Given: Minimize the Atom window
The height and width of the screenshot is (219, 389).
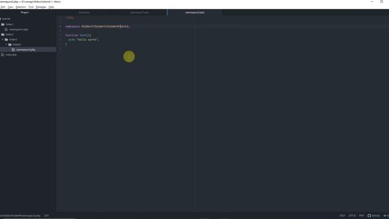Looking at the screenshot, I should pos(372,2).
